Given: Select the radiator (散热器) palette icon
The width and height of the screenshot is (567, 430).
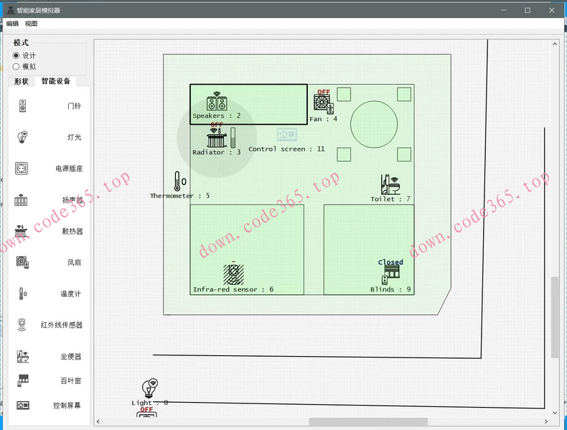Looking at the screenshot, I should pyautogui.click(x=21, y=231).
